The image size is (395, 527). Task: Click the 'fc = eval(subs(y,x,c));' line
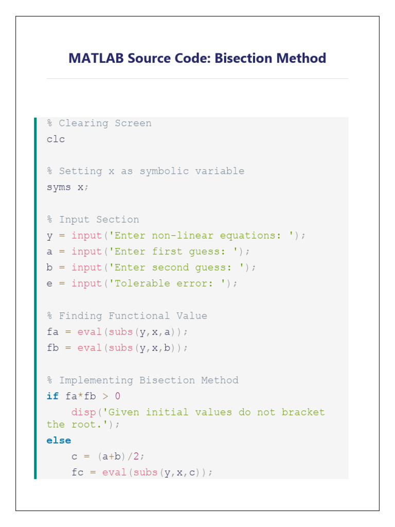click(142, 472)
